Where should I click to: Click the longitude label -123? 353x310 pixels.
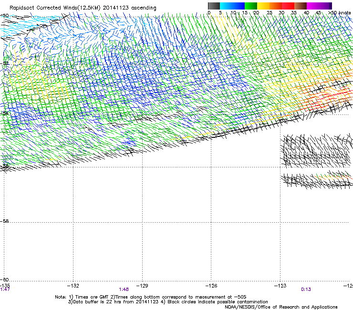(280, 286)
